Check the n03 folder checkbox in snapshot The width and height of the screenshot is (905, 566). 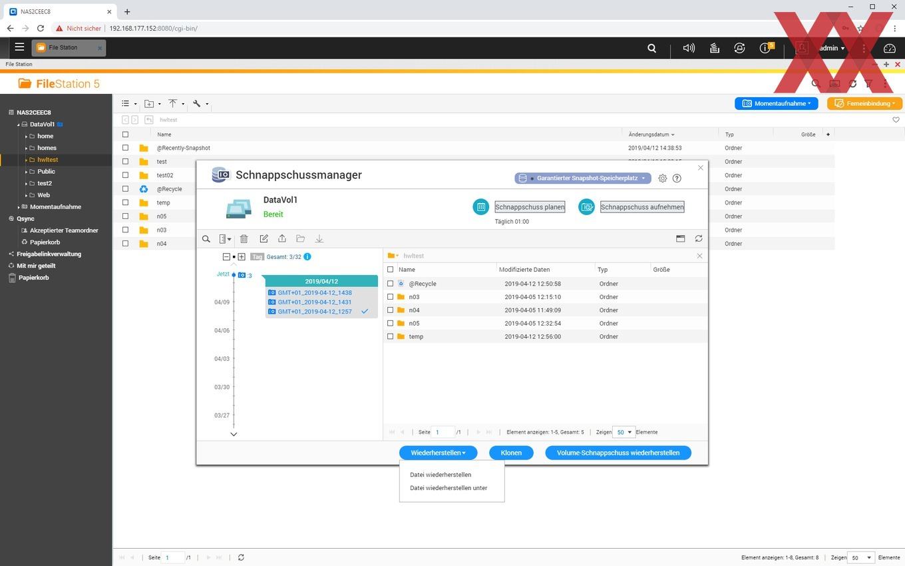tap(391, 297)
